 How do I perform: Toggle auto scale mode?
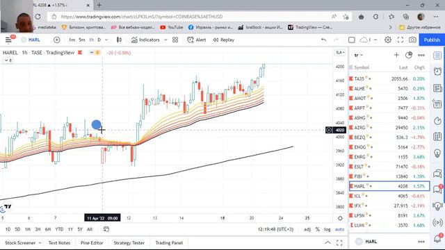pos(339,229)
